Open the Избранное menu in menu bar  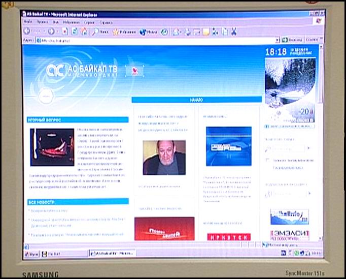[71, 22]
